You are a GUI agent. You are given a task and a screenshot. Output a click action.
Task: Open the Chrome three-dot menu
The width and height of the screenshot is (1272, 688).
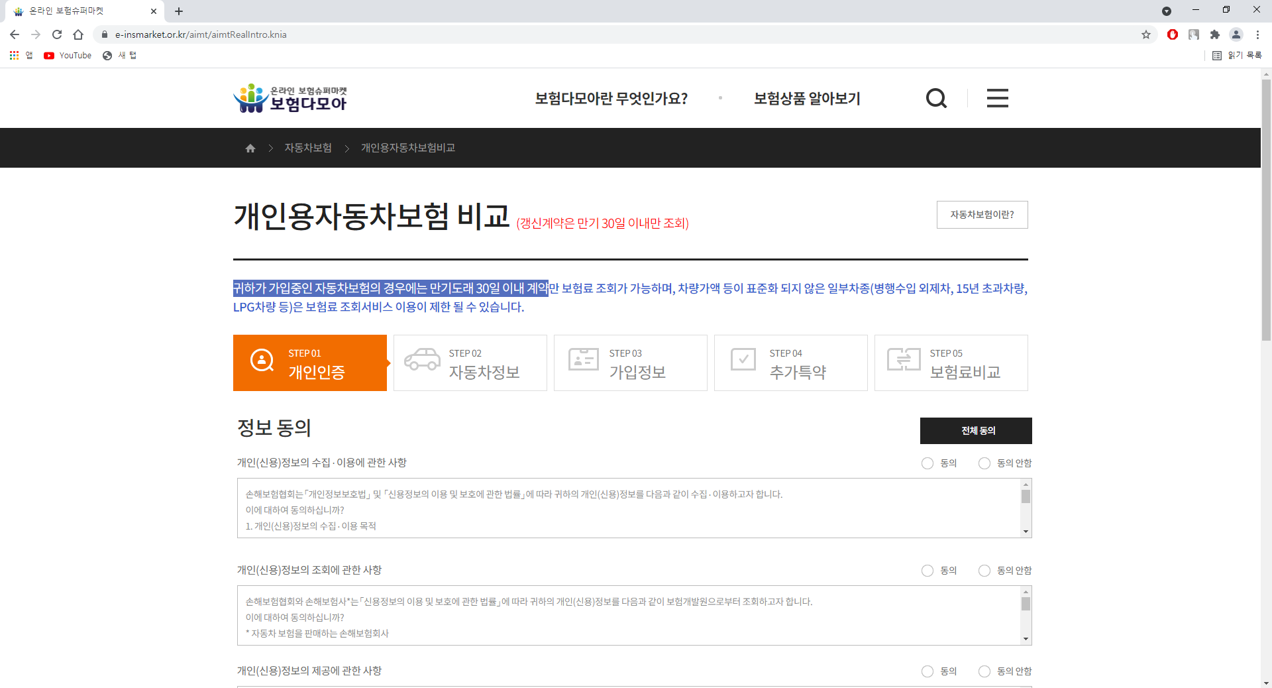coord(1257,34)
